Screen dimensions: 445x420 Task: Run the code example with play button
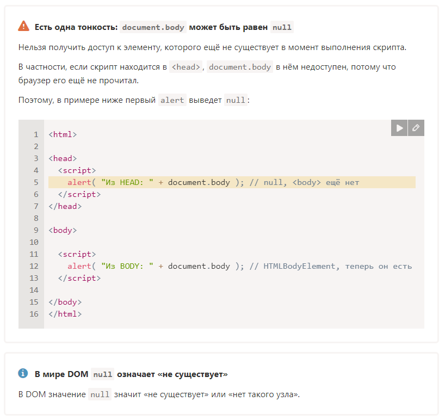point(399,128)
